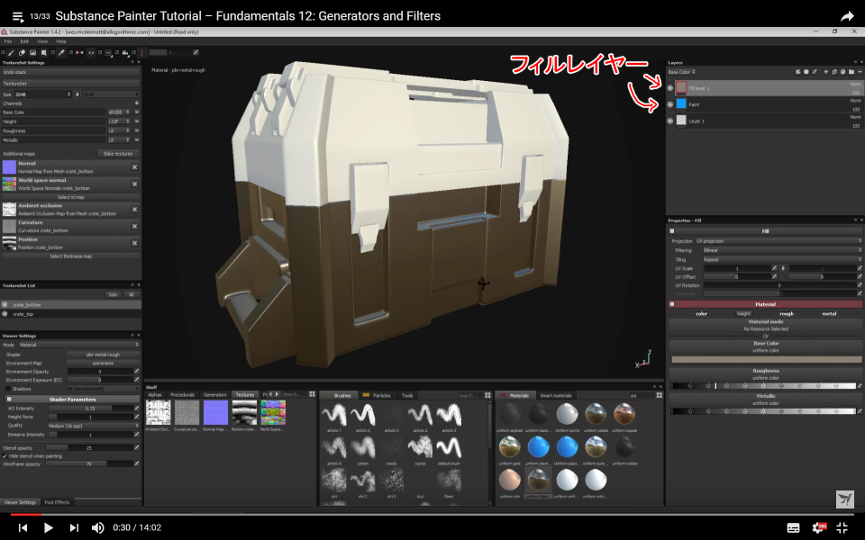Click the Select thickness map button
The image size is (865, 540).
[70, 256]
